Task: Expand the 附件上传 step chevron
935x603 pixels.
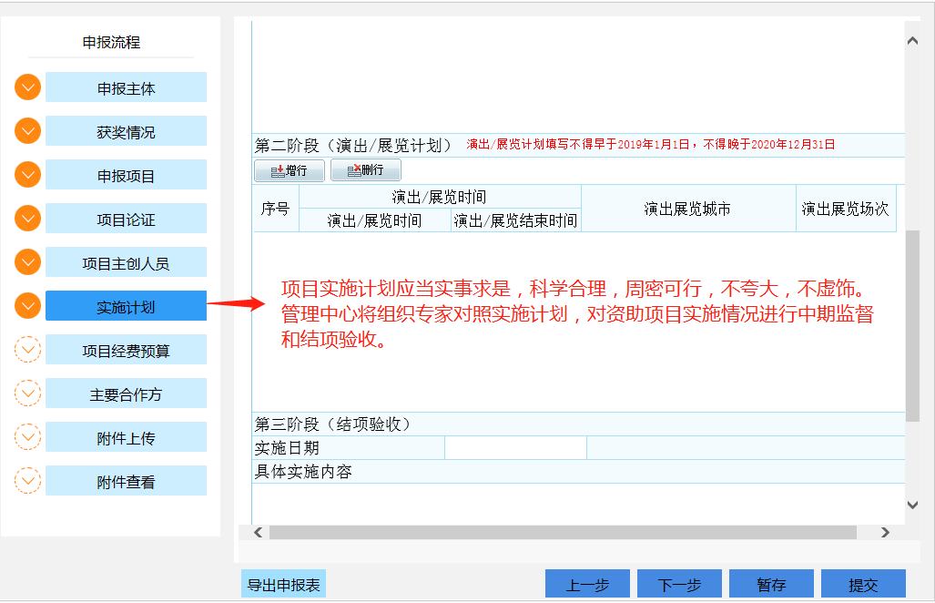Action: pos(26,436)
